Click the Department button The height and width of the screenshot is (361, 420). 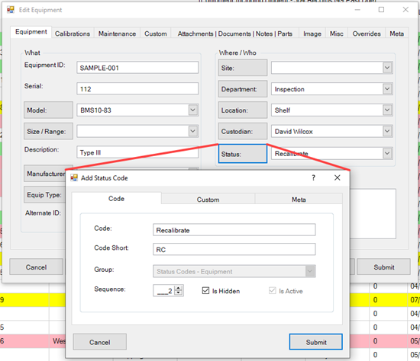click(243, 89)
